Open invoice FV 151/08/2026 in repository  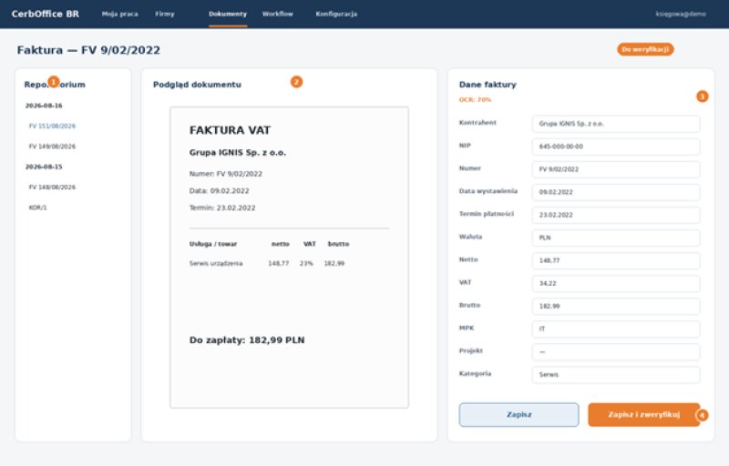52,126
